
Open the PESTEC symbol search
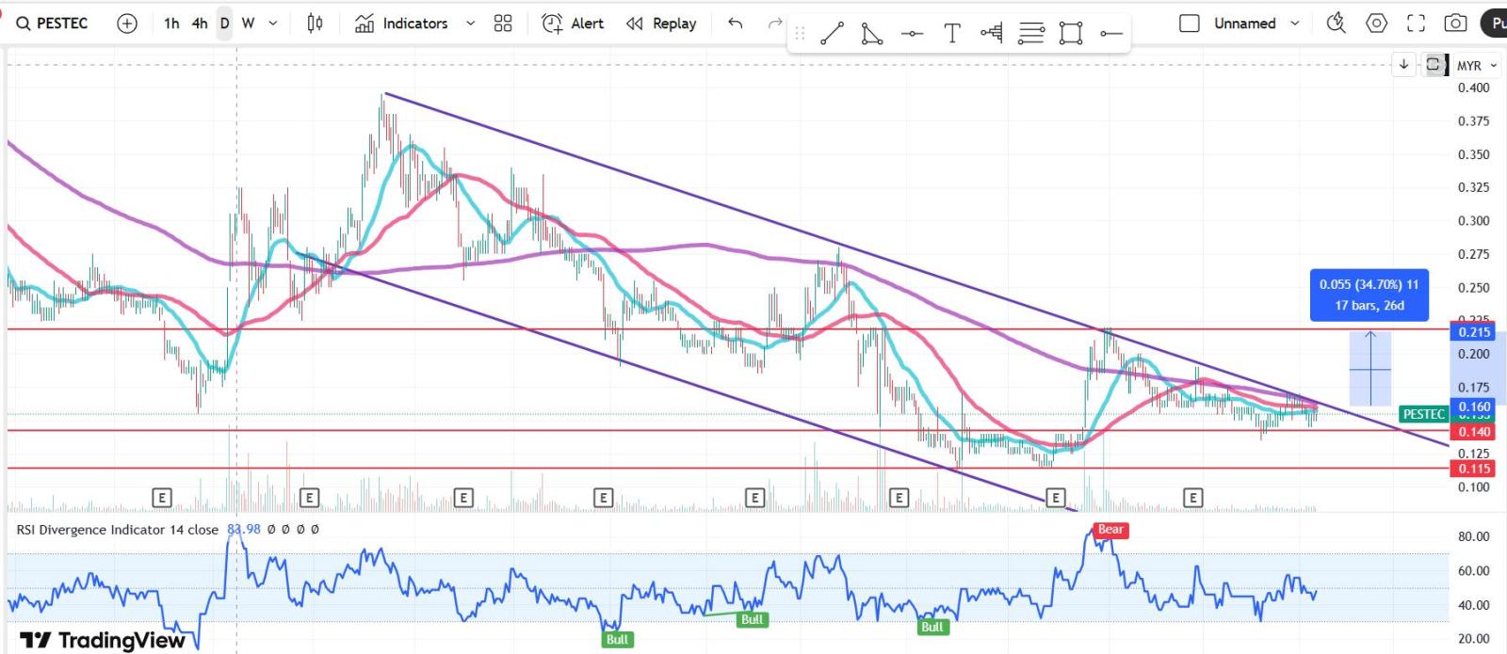pos(53,24)
